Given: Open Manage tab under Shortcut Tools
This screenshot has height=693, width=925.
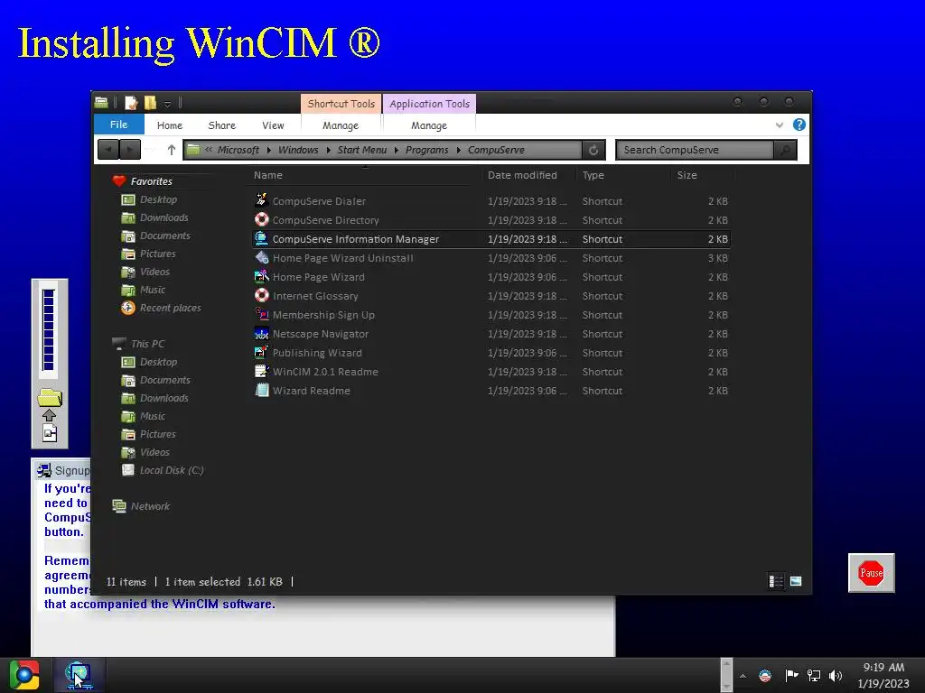Looking at the screenshot, I should pyautogui.click(x=341, y=125).
